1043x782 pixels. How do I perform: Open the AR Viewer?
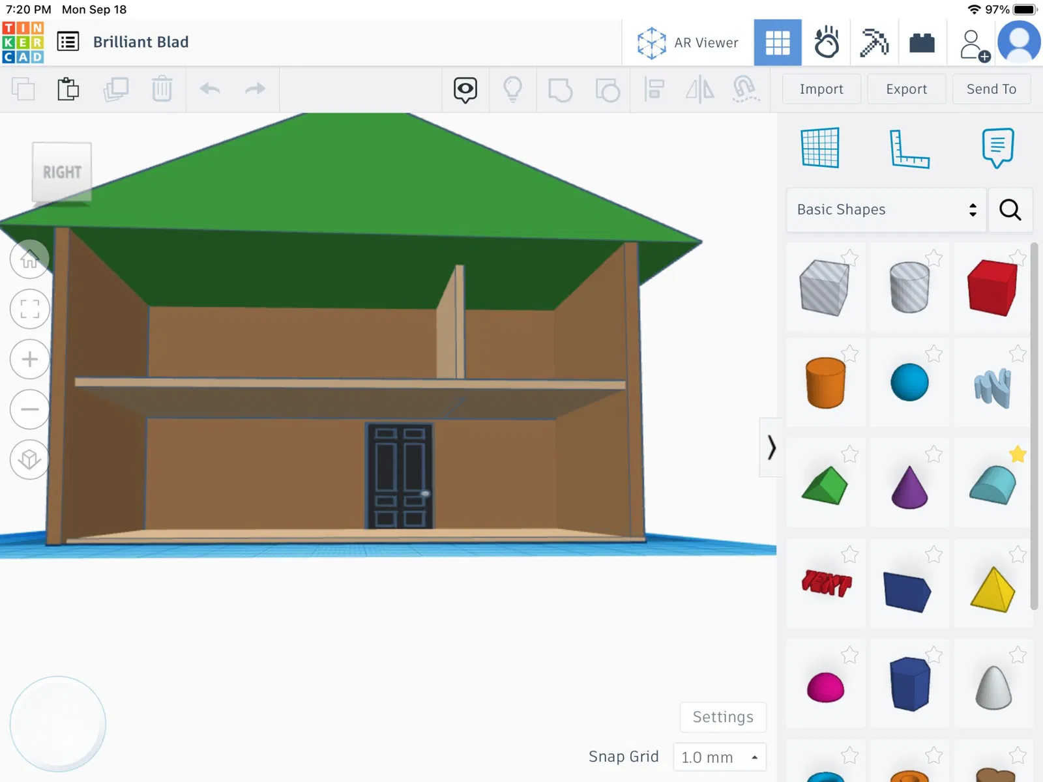(688, 43)
